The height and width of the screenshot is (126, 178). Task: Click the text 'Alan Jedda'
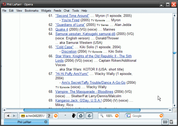click(123, 25)
